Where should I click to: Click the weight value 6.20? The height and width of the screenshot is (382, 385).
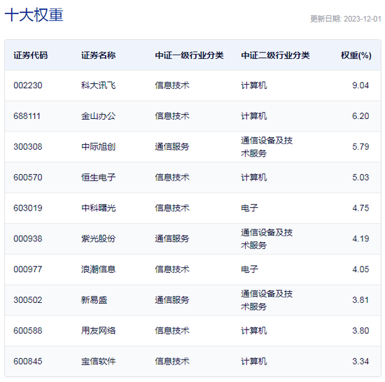[360, 116]
